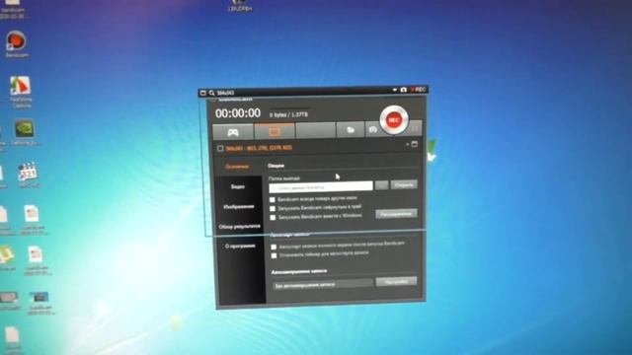Screen dimensions: 632x355
Task: Click the Настройки button for auto-complete recording
Action: pyautogui.click(x=396, y=281)
